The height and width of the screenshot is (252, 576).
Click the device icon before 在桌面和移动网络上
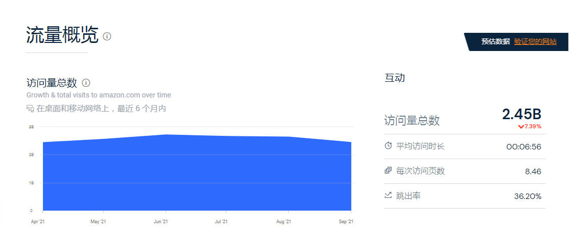pyautogui.click(x=30, y=109)
